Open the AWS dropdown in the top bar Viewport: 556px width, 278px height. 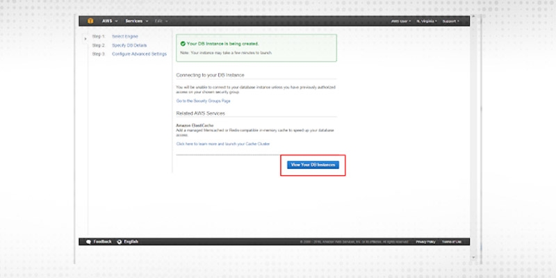point(110,21)
